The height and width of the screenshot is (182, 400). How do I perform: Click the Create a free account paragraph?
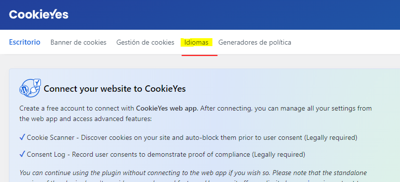(196, 114)
